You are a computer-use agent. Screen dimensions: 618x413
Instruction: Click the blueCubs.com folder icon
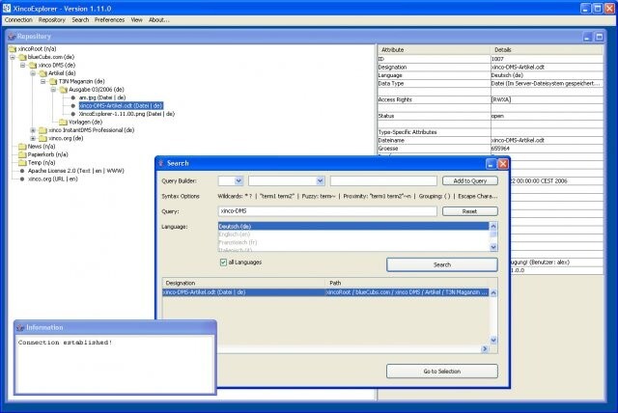(x=23, y=57)
